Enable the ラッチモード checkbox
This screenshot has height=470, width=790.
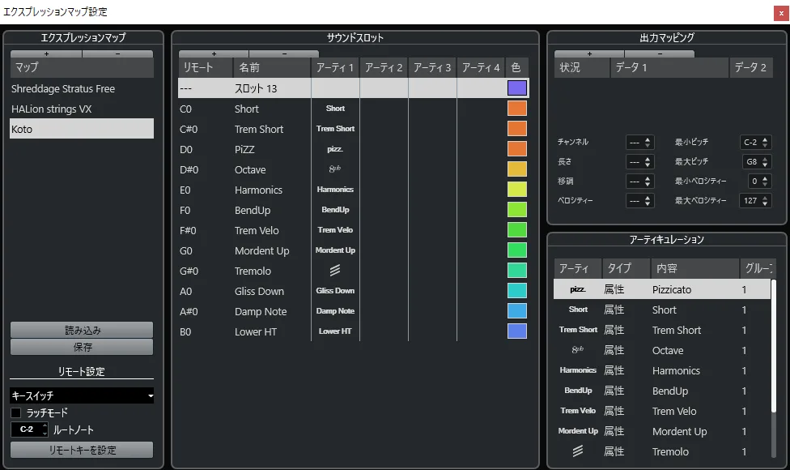(x=16, y=412)
